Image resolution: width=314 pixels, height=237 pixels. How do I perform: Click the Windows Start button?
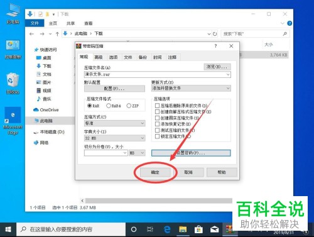[x=8, y=229]
